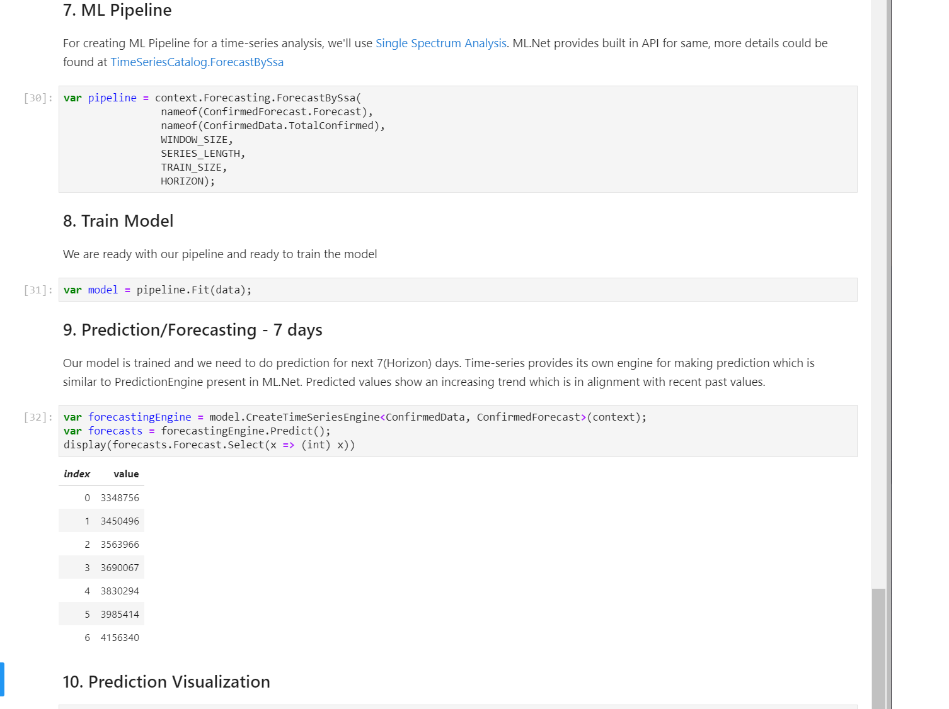949x709 pixels.
Task: Select the forecast value 3348756 in row 0
Action: tap(120, 497)
